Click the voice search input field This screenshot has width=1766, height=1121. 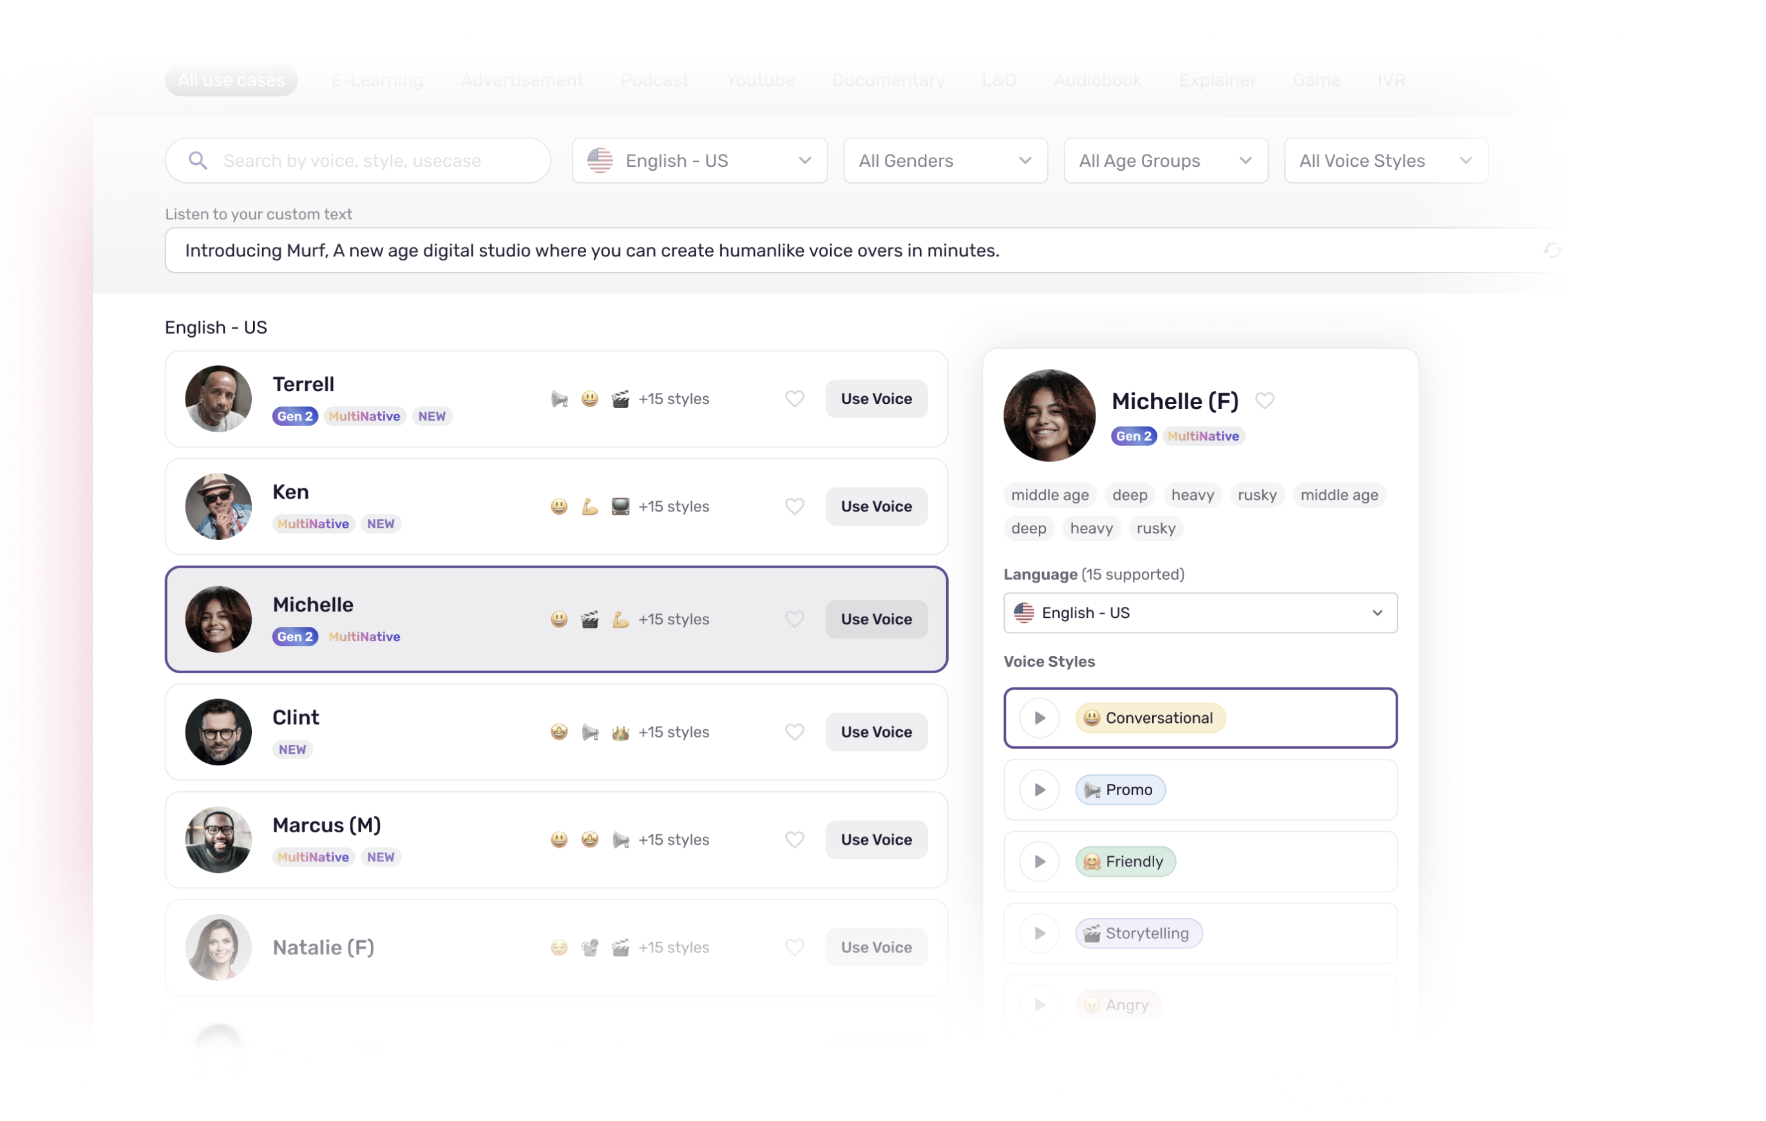[359, 160]
